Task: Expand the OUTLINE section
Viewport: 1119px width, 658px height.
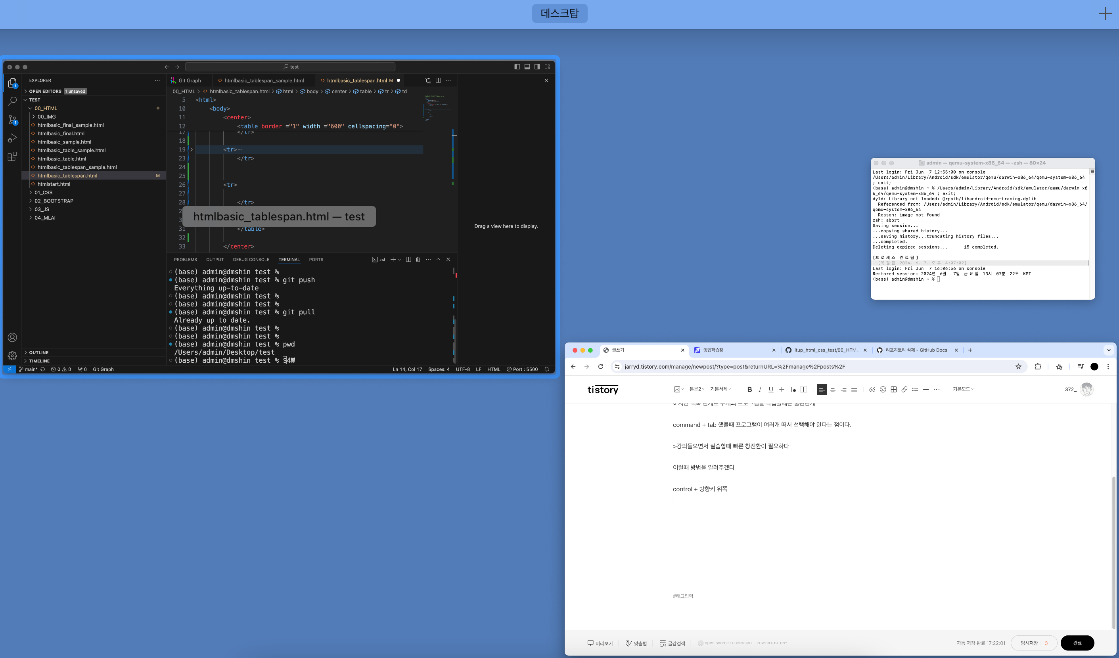Action: [38, 352]
